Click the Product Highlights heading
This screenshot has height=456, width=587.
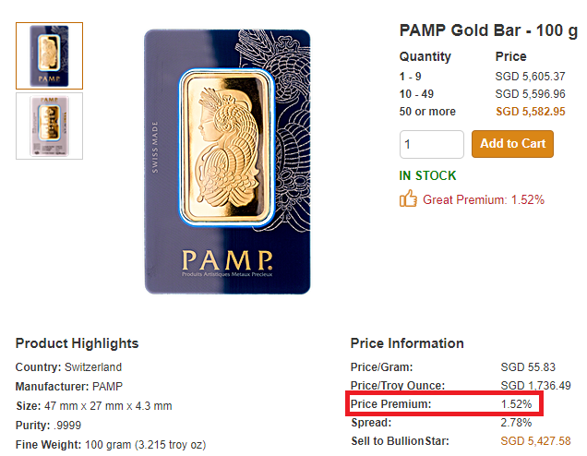point(77,343)
